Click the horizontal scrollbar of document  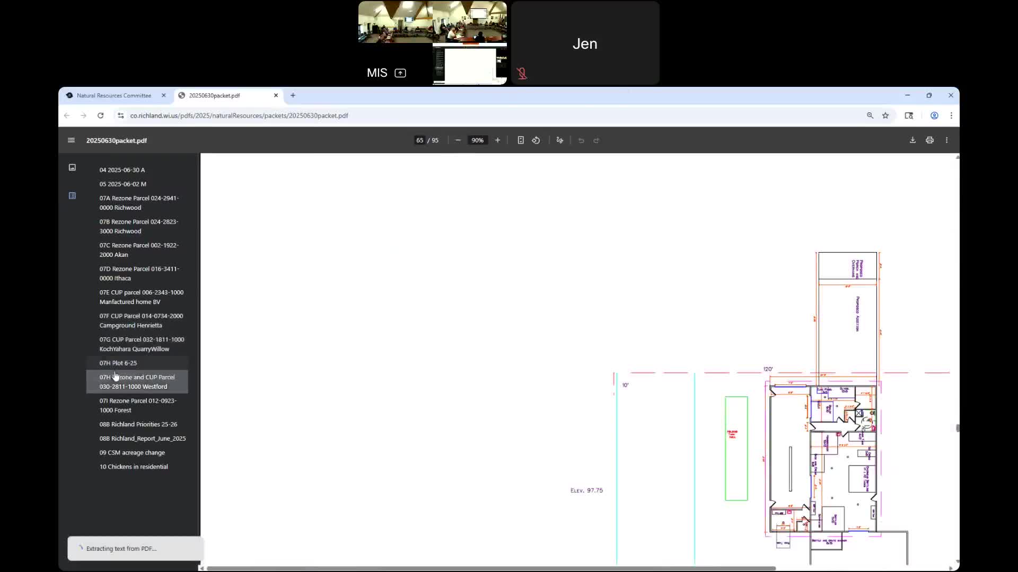coord(490,568)
